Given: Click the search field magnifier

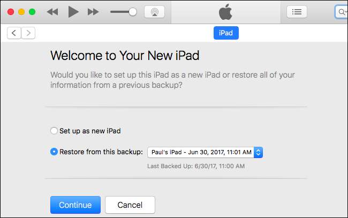Looking at the screenshot, I should click(x=342, y=12).
